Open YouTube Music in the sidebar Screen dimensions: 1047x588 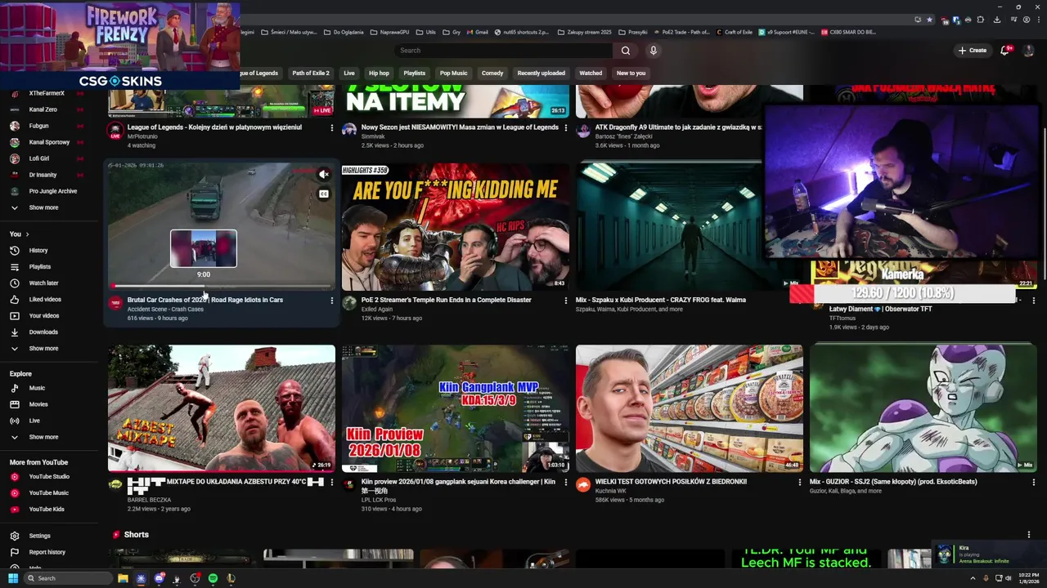48,493
